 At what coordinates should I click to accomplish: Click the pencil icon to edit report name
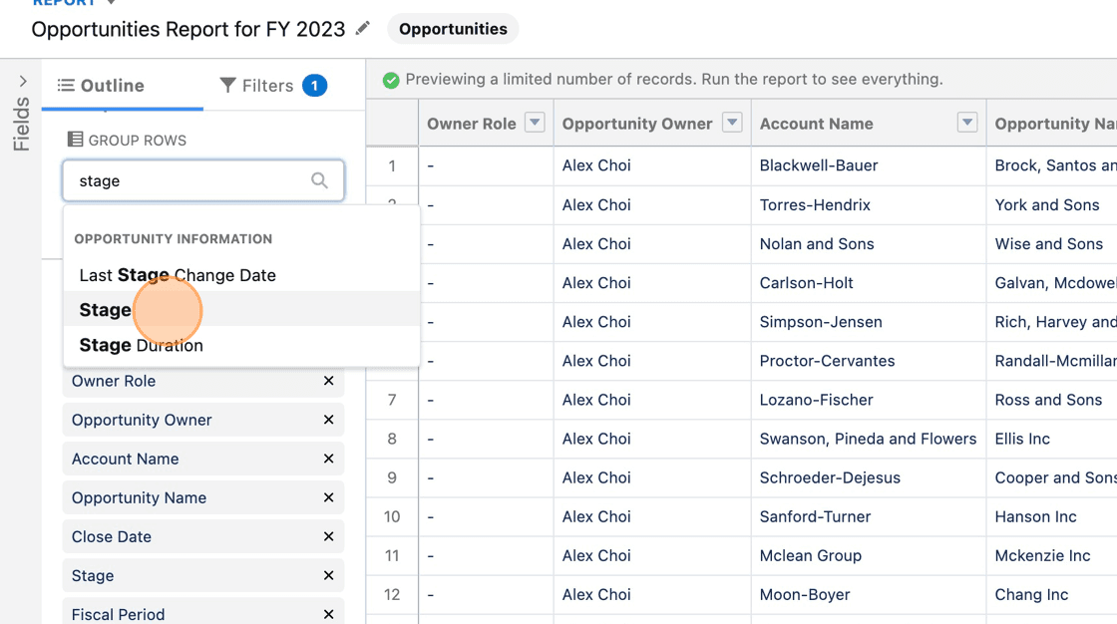363,29
